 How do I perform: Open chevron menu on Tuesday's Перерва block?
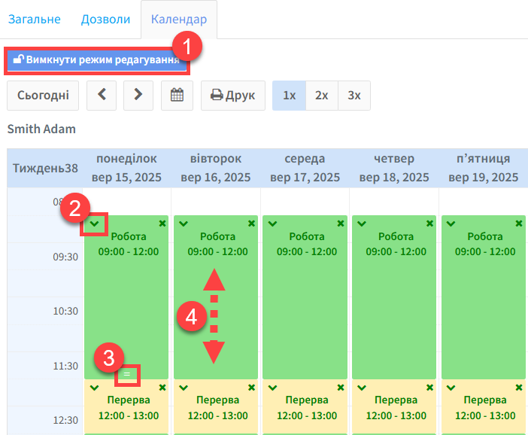pos(183,388)
